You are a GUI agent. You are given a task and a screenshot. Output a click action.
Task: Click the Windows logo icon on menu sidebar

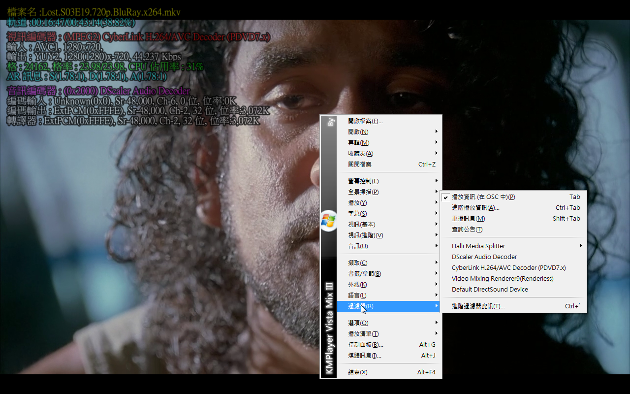tap(328, 220)
